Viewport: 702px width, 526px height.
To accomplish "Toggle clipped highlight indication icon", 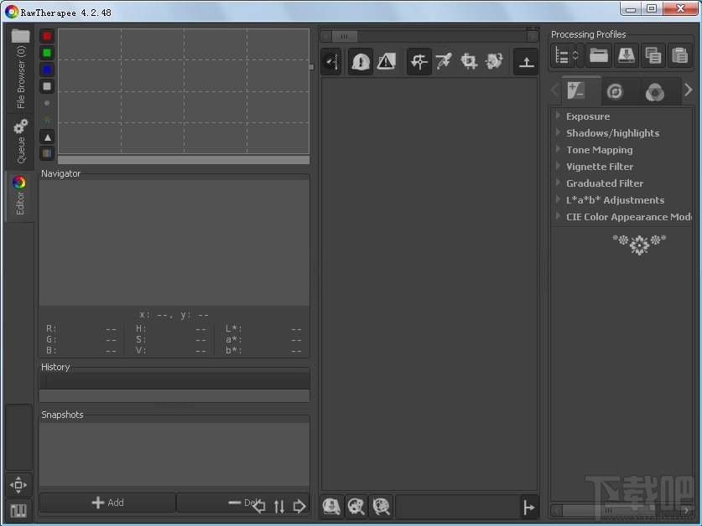I will pos(387,61).
